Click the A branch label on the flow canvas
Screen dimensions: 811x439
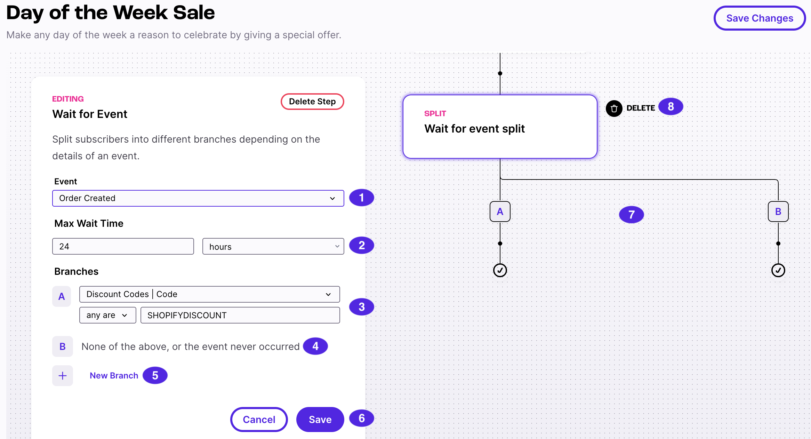point(500,211)
